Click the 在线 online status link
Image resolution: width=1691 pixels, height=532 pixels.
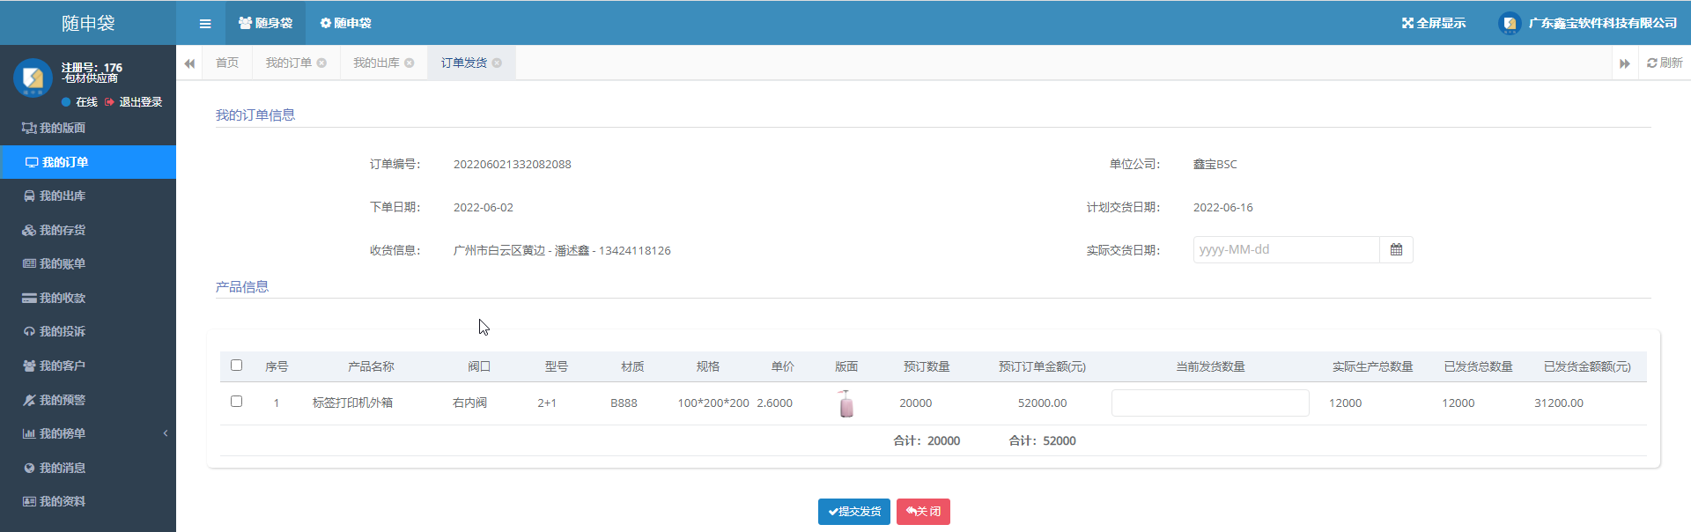(x=79, y=102)
